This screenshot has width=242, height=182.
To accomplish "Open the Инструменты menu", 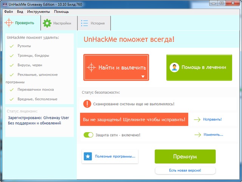I will tap(38, 12).
